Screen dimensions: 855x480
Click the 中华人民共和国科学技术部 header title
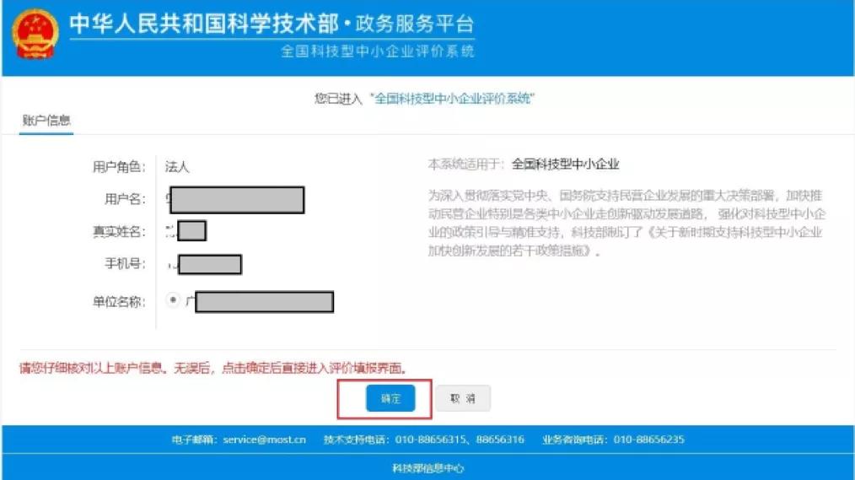(x=205, y=24)
